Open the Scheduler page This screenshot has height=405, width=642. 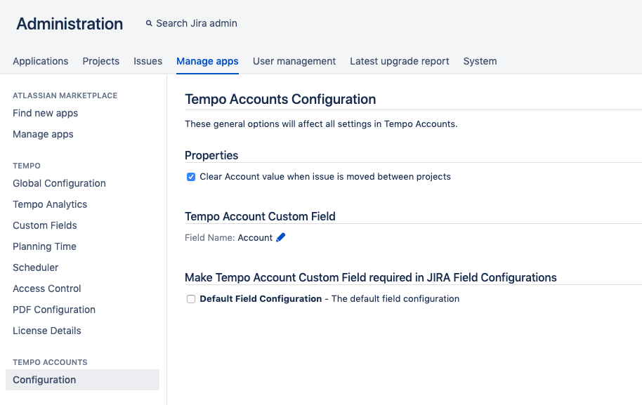(36, 267)
